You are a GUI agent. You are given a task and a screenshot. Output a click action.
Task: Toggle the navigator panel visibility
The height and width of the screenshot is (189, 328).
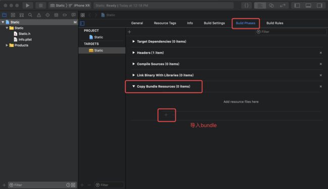297,6
